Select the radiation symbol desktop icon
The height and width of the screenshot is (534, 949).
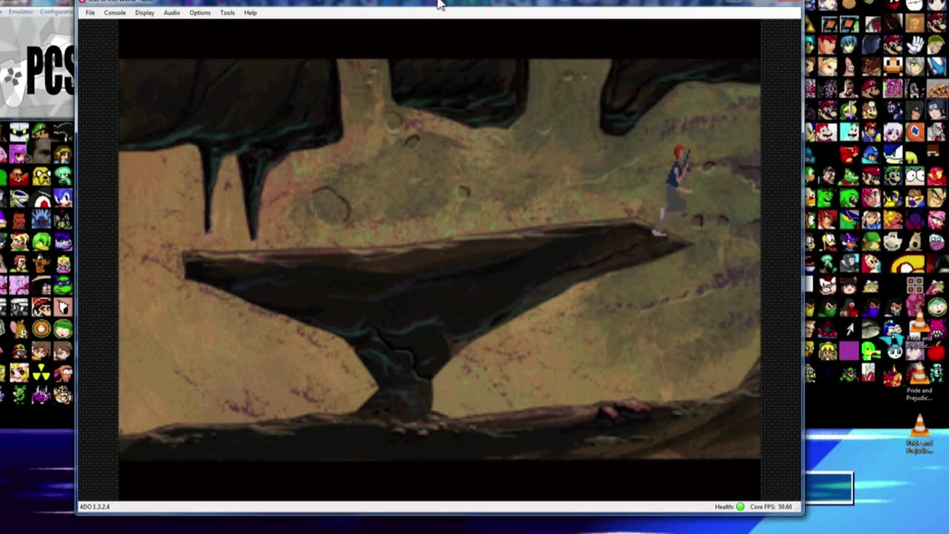42,372
